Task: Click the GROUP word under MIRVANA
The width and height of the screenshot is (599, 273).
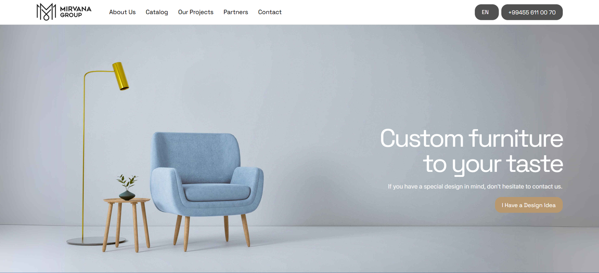Action: (x=71, y=15)
